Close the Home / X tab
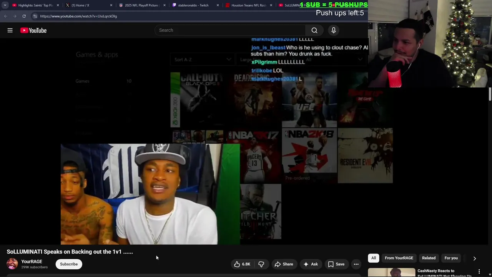The width and height of the screenshot is (492, 277). [x=111, y=5]
